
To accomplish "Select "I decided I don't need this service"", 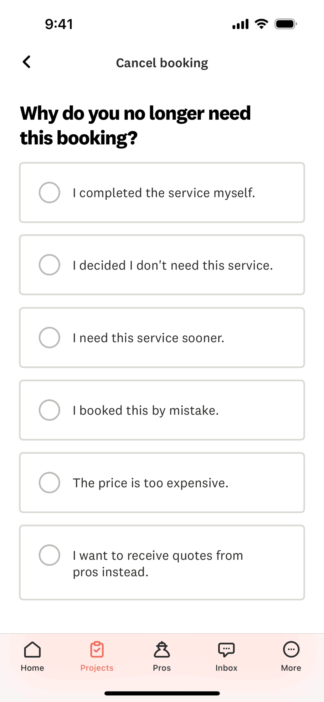I will (49, 265).
